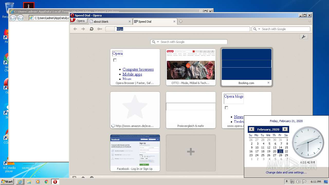The width and height of the screenshot is (329, 185).
Task: Select the Speed Dial tab
Action: [155, 22]
